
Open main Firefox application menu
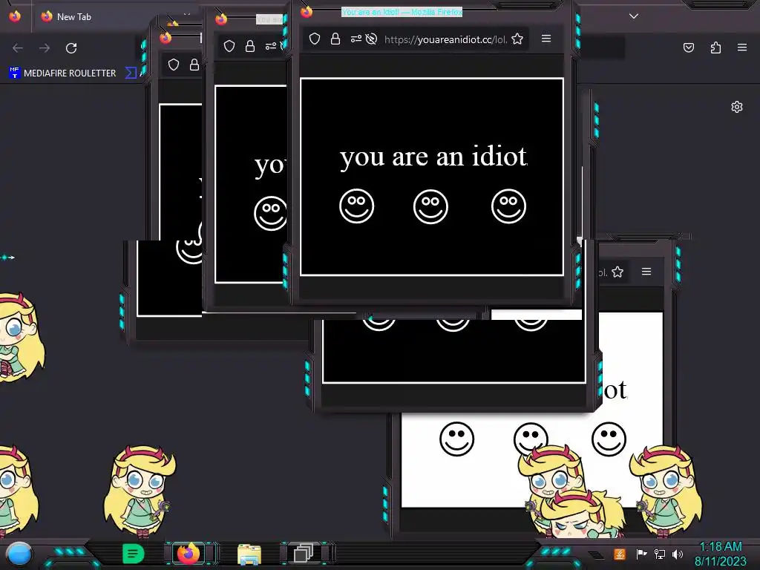[742, 47]
